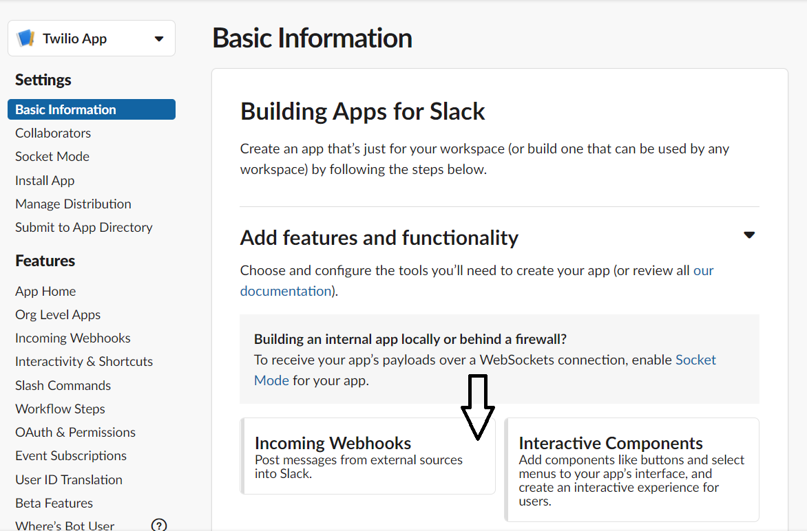
Task: Open the Twilio App selector dropdown
Action: 92,39
